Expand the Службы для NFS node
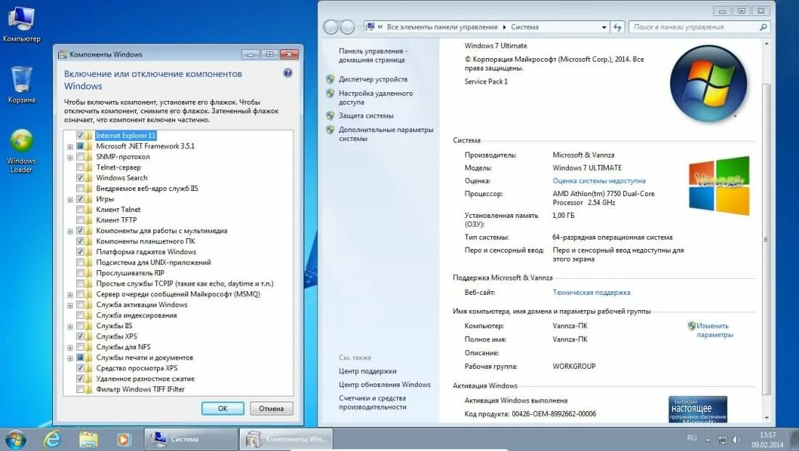 click(x=70, y=348)
